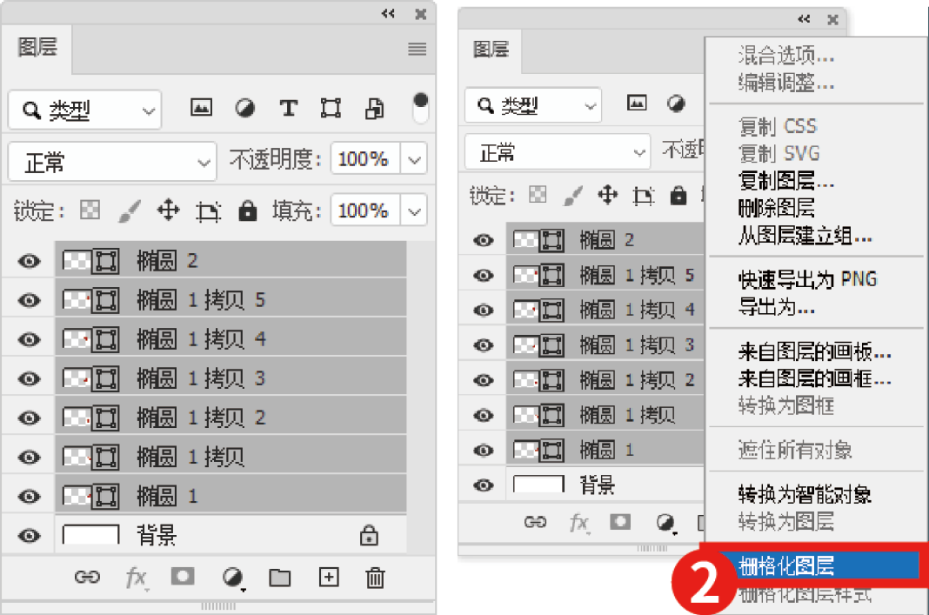Screen dimensions: 929x615
Task: Click 复制图层... in the context menu
Action: tap(786, 182)
